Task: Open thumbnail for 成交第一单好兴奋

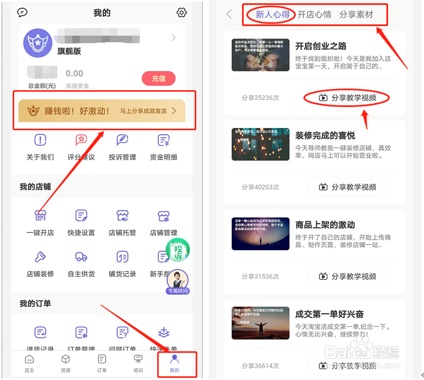Action: 261,323
